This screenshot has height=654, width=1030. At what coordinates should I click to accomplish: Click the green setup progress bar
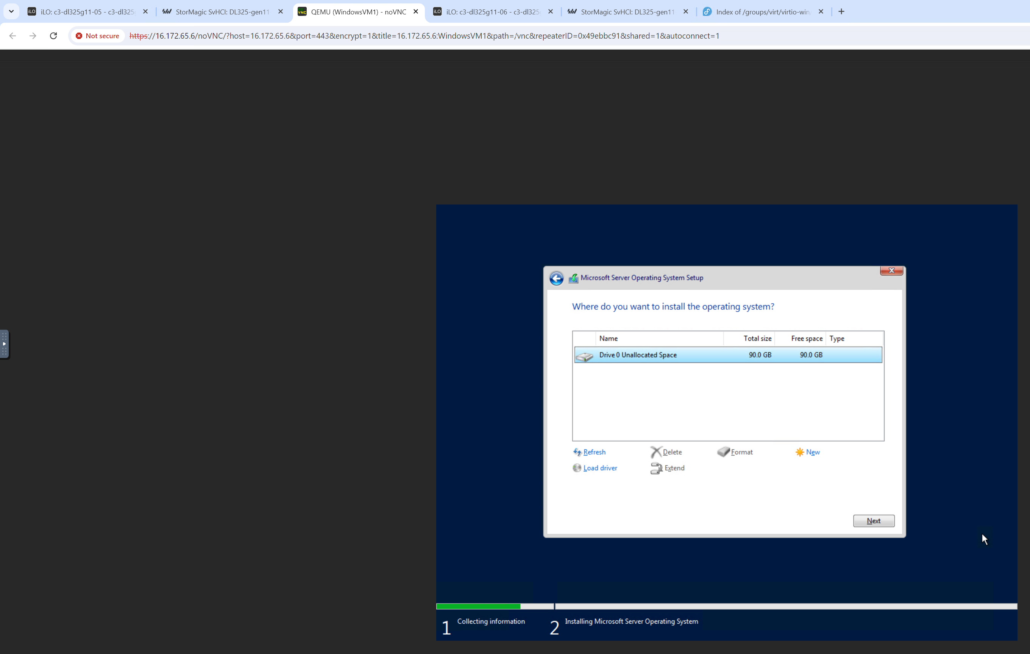coord(478,607)
